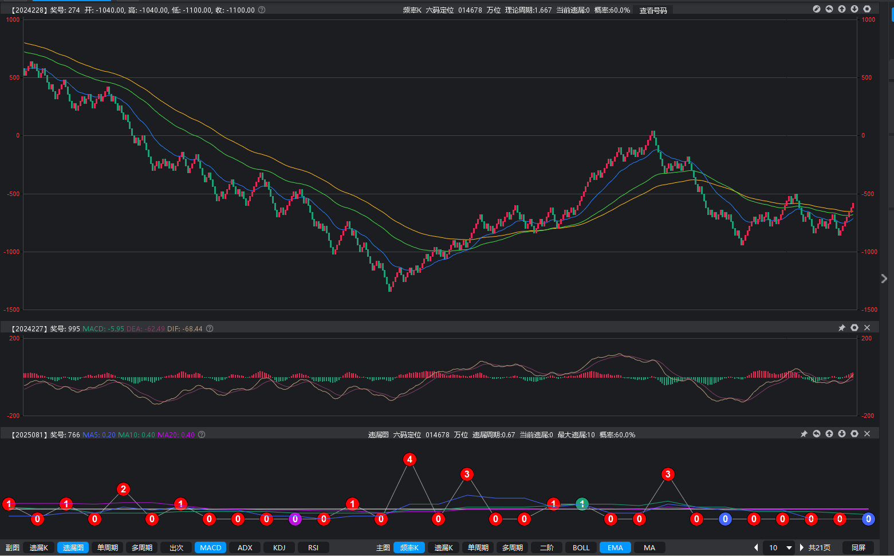894x556 pixels.
Task: Go to previous page arrow
Action: pyautogui.click(x=756, y=547)
